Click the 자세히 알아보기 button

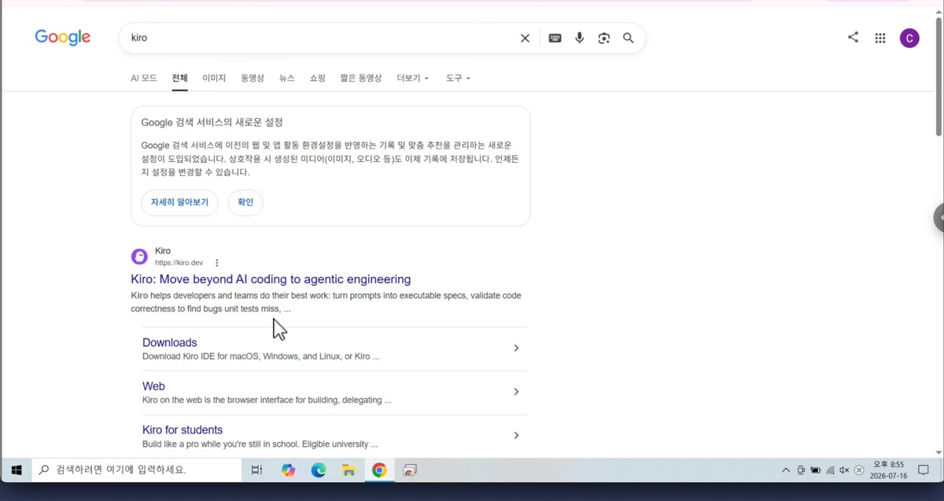[x=179, y=202]
